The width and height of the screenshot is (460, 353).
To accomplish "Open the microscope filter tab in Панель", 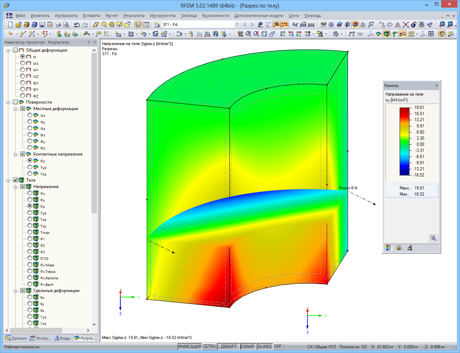I will pos(410,248).
